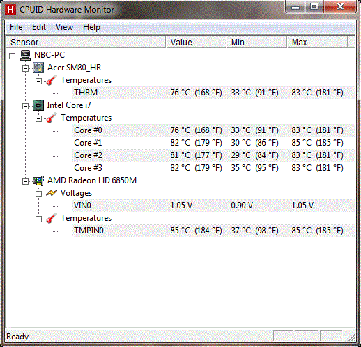Image resolution: width=361 pixels, height=347 pixels.
Task: Collapse the Acer SM80_HR node
Action: tap(25, 68)
